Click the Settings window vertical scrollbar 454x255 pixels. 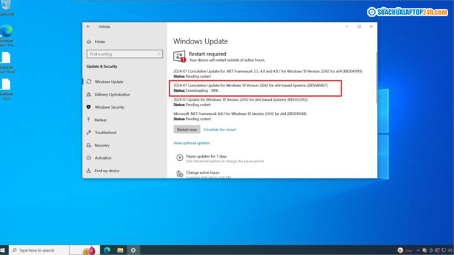point(376,78)
